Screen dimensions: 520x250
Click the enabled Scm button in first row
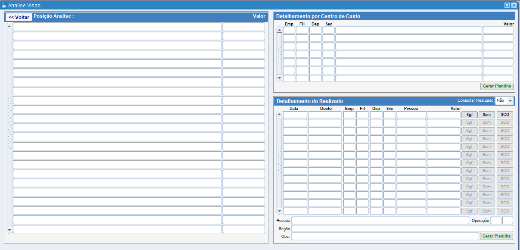coord(486,115)
